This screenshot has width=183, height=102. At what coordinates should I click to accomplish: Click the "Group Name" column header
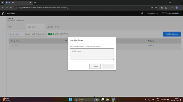(x=15, y=41)
